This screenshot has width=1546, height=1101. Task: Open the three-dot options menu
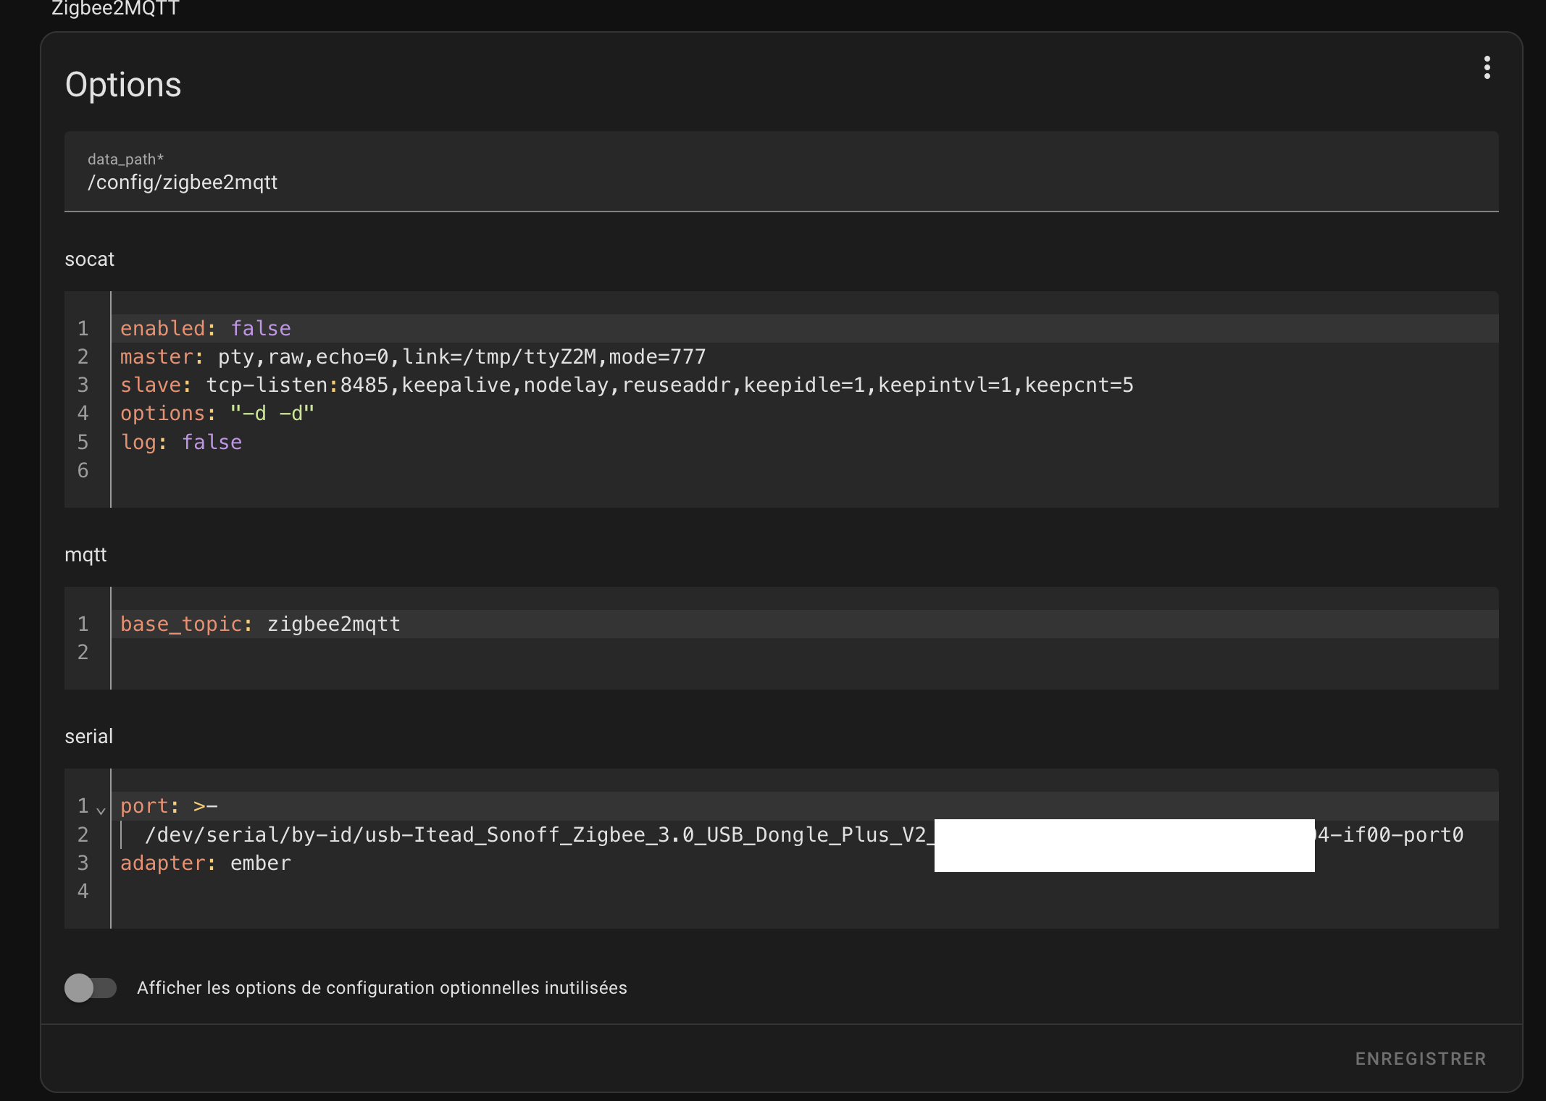pyautogui.click(x=1487, y=67)
